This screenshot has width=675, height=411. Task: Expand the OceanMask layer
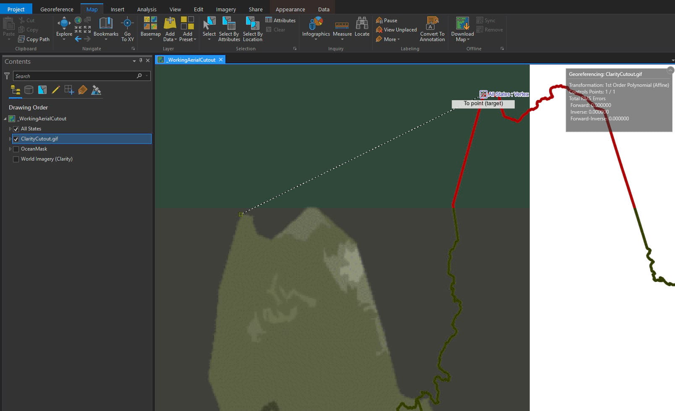pos(10,149)
